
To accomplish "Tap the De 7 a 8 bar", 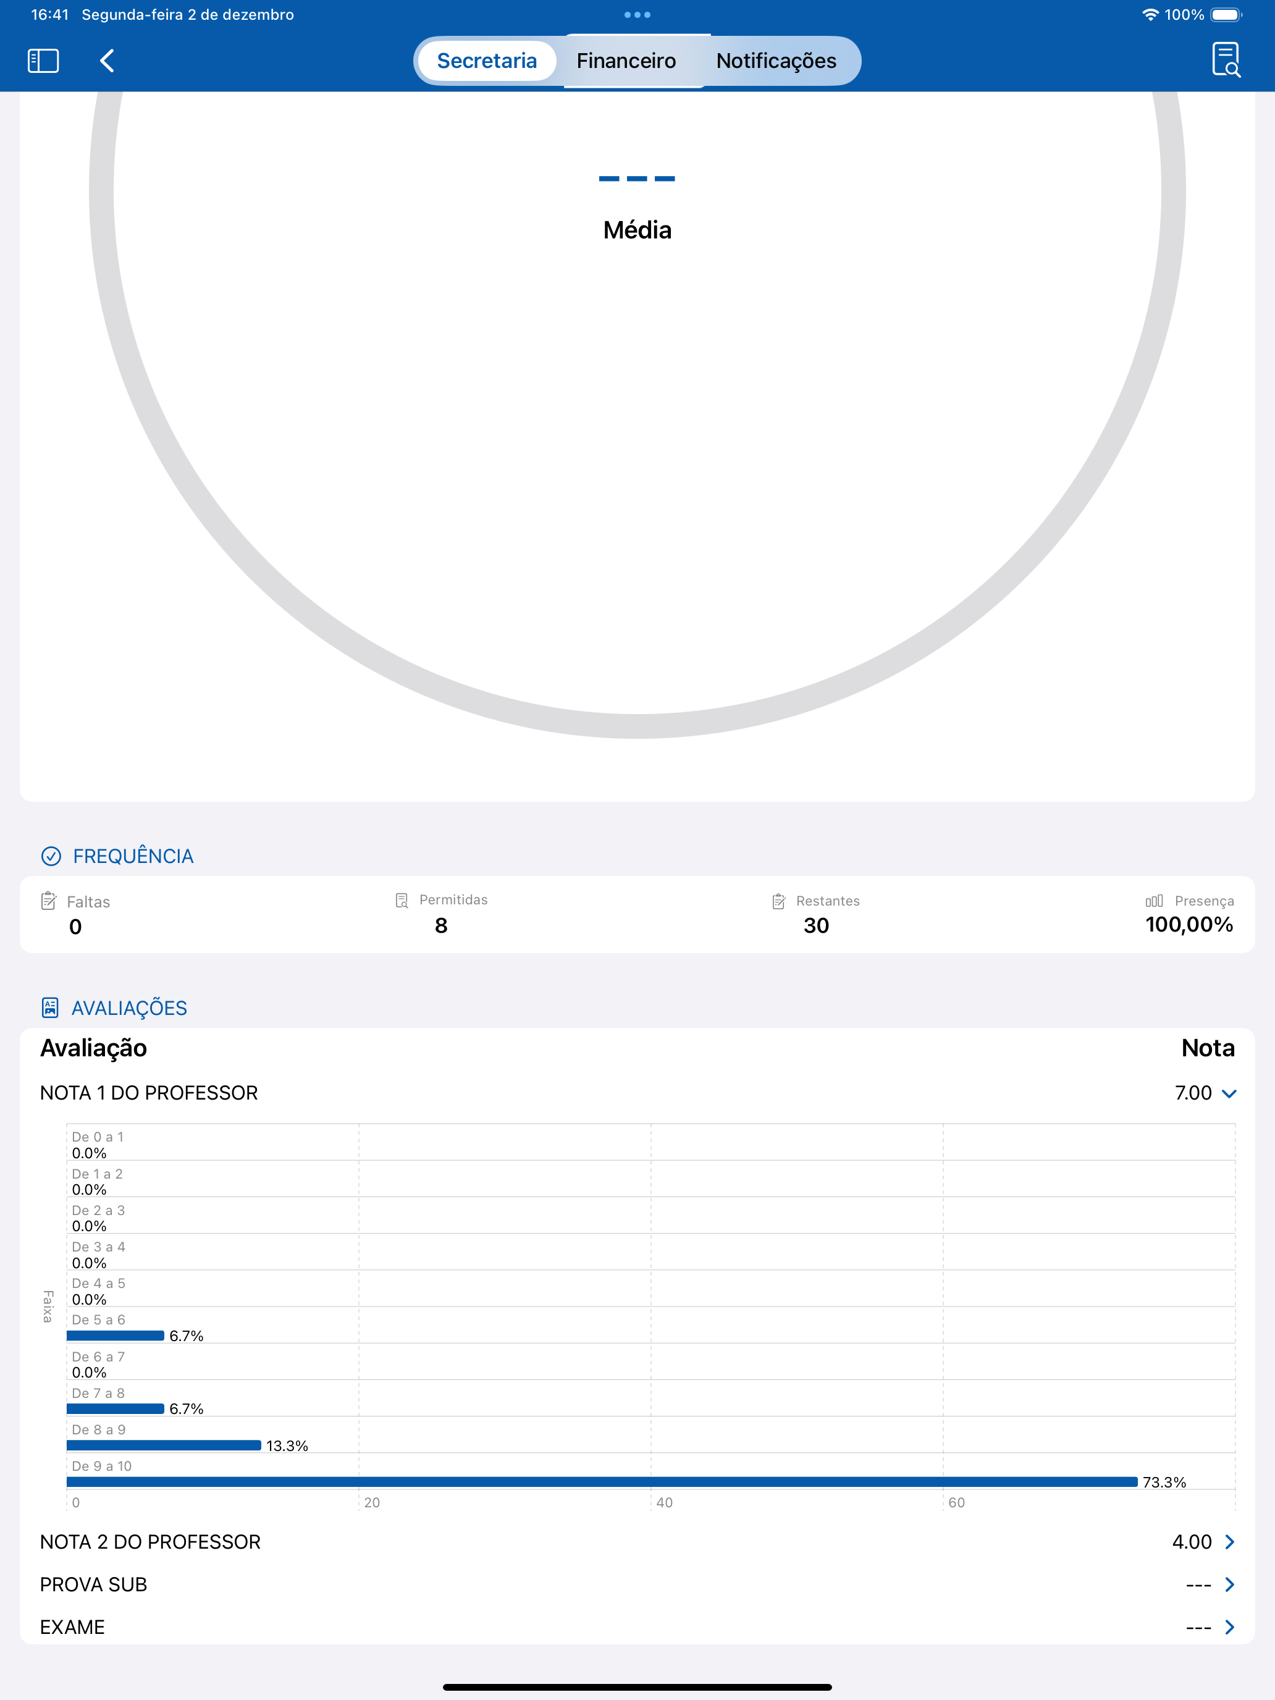I will 116,1408.
